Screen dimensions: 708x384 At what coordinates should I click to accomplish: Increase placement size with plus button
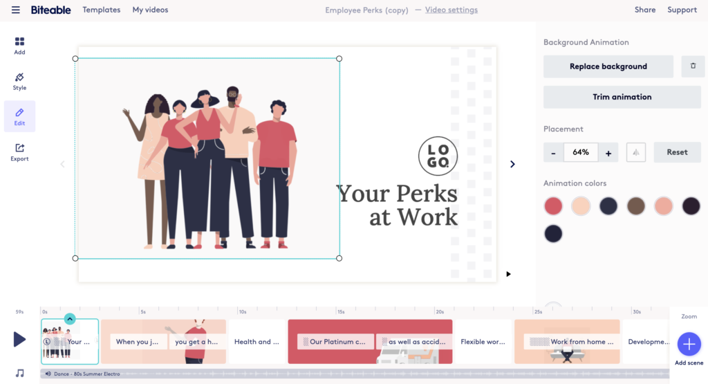(608, 153)
